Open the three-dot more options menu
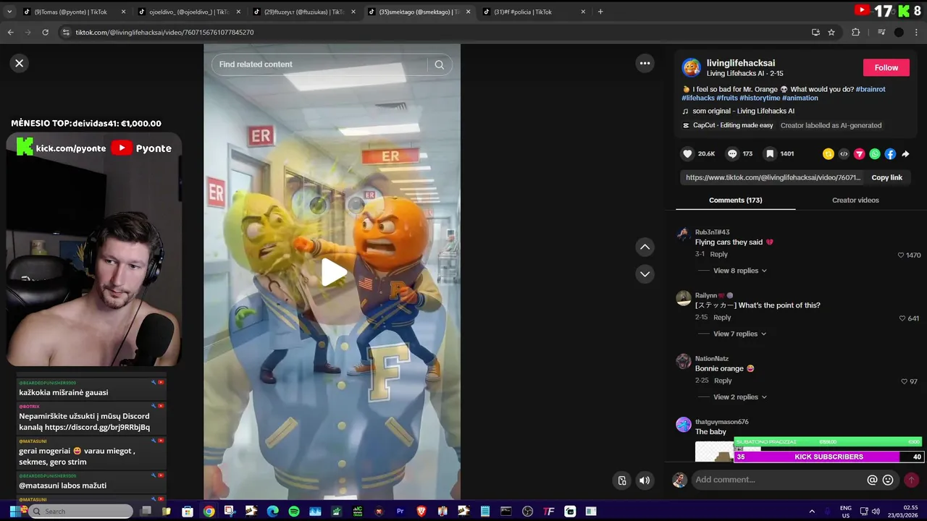Screen dimensions: 927x521 pyautogui.click(x=645, y=63)
